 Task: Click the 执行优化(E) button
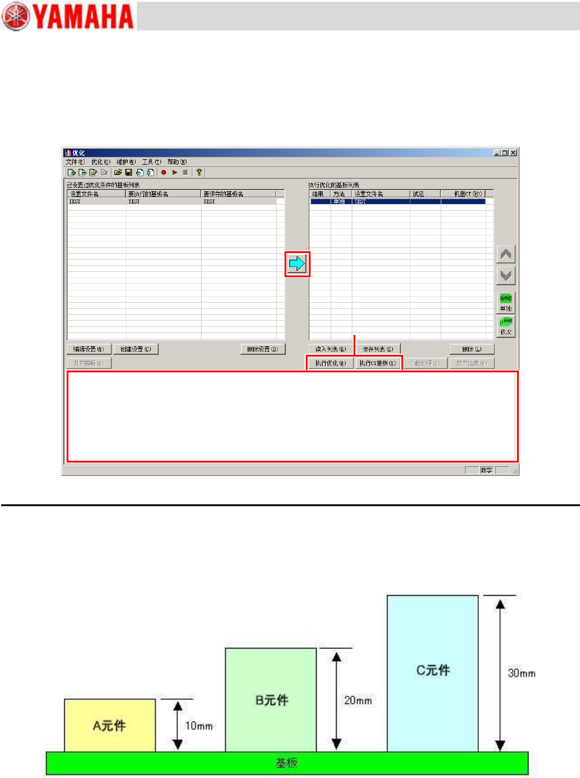(331, 363)
